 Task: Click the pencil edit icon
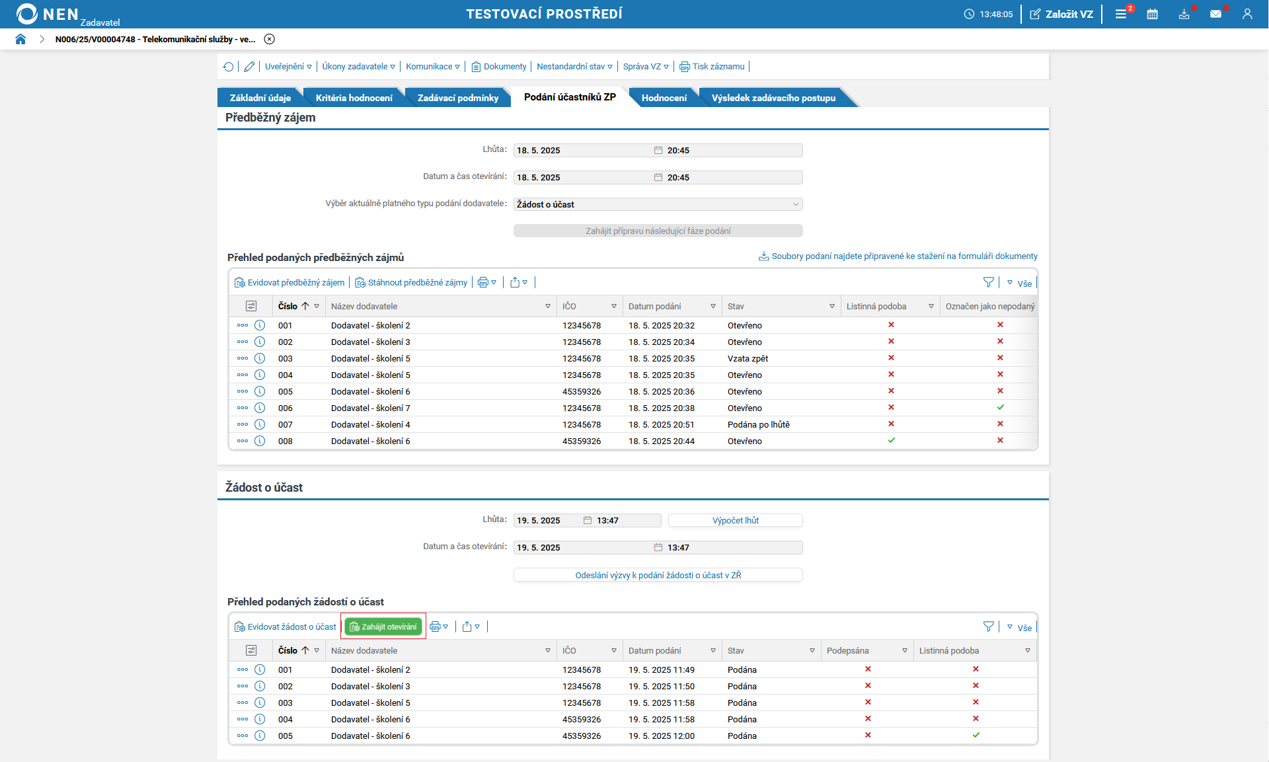249,67
